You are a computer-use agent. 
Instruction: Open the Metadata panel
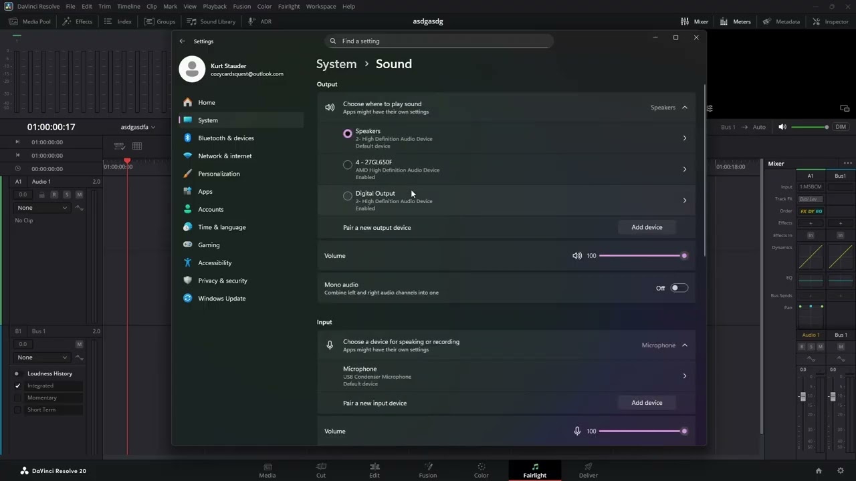coord(781,21)
